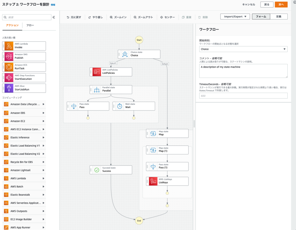The image size is (296, 230).
Task: Open the Import/Export dropdown
Action: point(235,16)
